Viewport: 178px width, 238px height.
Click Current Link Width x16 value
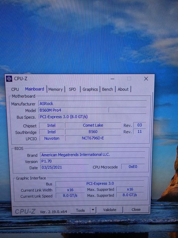(70, 190)
